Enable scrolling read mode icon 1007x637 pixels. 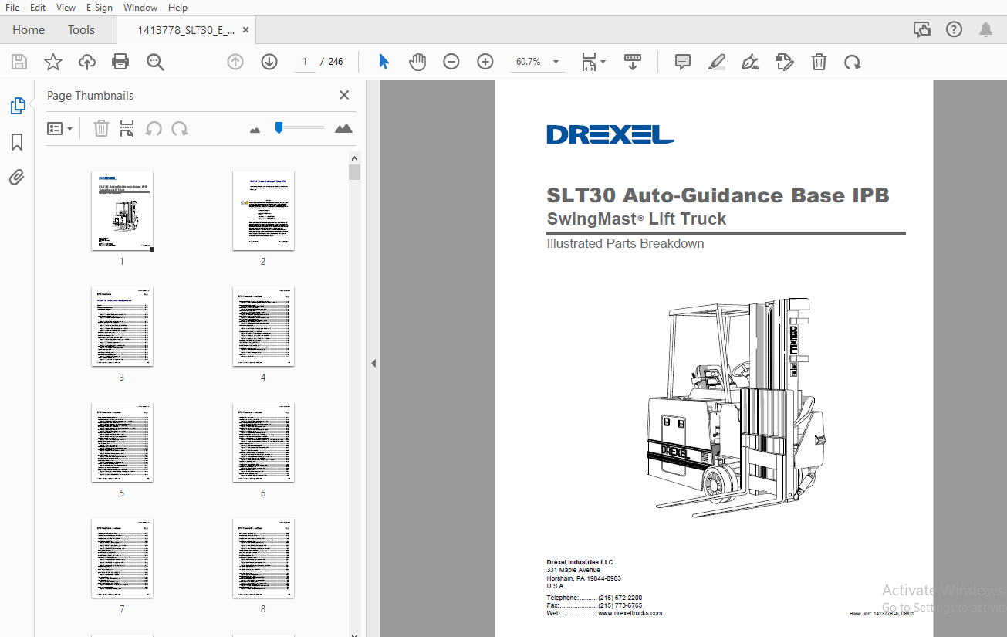(x=633, y=62)
